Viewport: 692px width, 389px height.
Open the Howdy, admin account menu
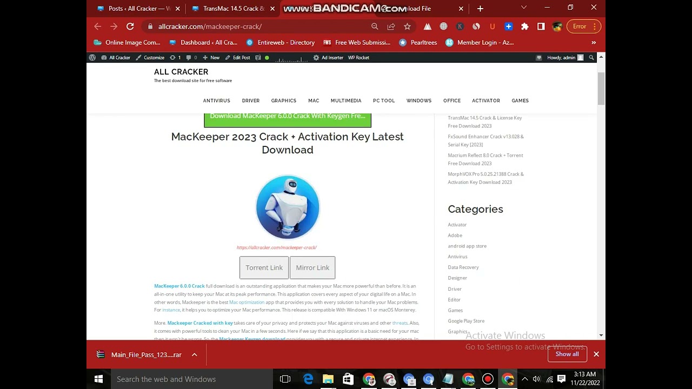click(x=565, y=57)
